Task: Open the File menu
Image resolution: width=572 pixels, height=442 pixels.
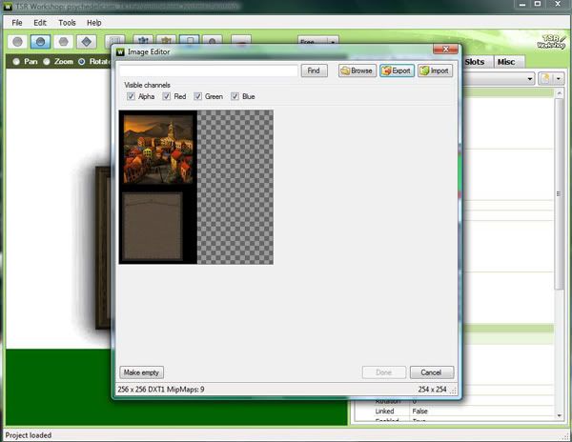Action: click(x=17, y=23)
